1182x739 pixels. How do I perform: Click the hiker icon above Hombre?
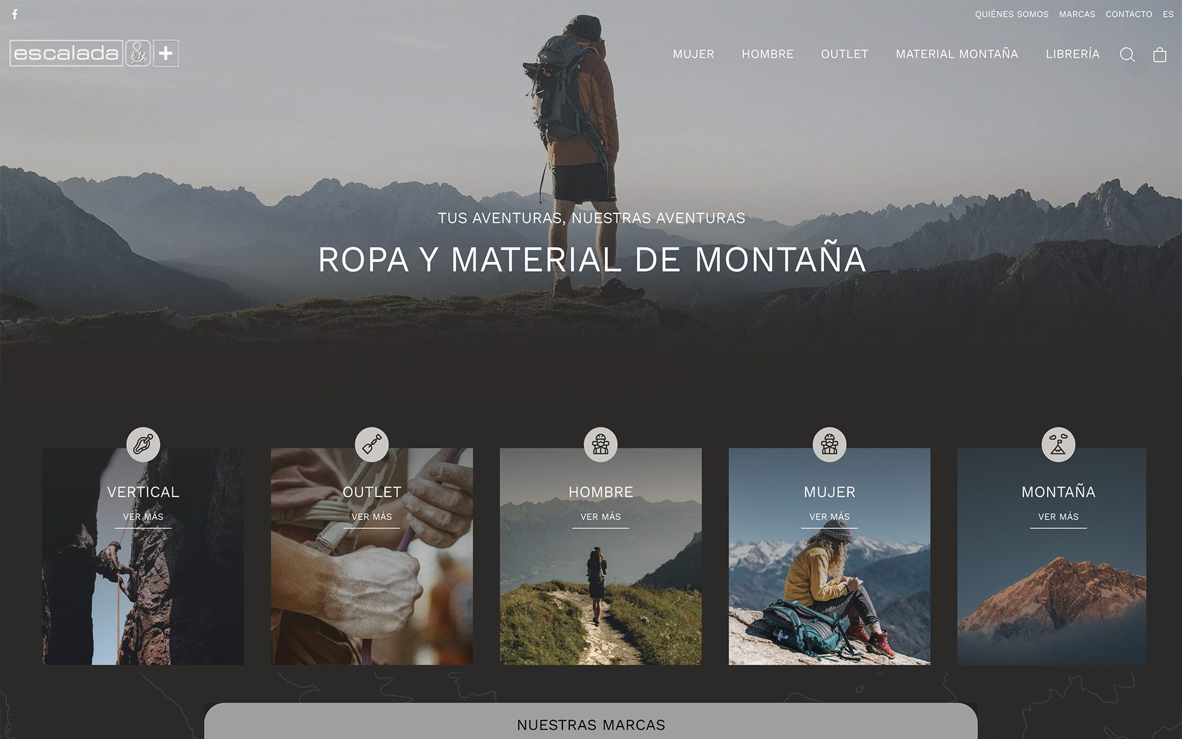600,444
